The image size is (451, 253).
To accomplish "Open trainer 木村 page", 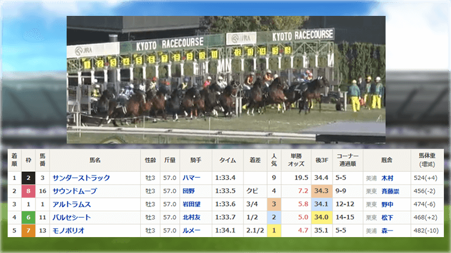I will pyautogui.click(x=387, y=178).
